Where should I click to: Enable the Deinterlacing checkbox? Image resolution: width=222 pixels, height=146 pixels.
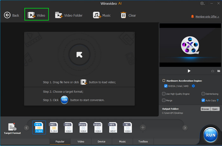(203, 94)
